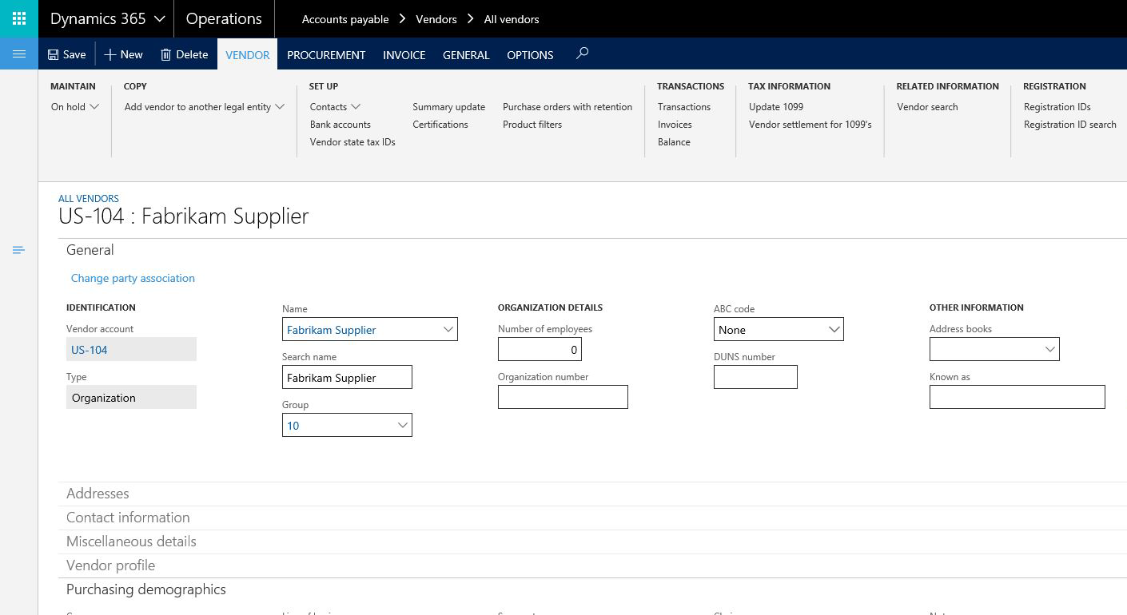Create a New vendor
Viewport: 1127px width, 615px height.
click(123, 54)
